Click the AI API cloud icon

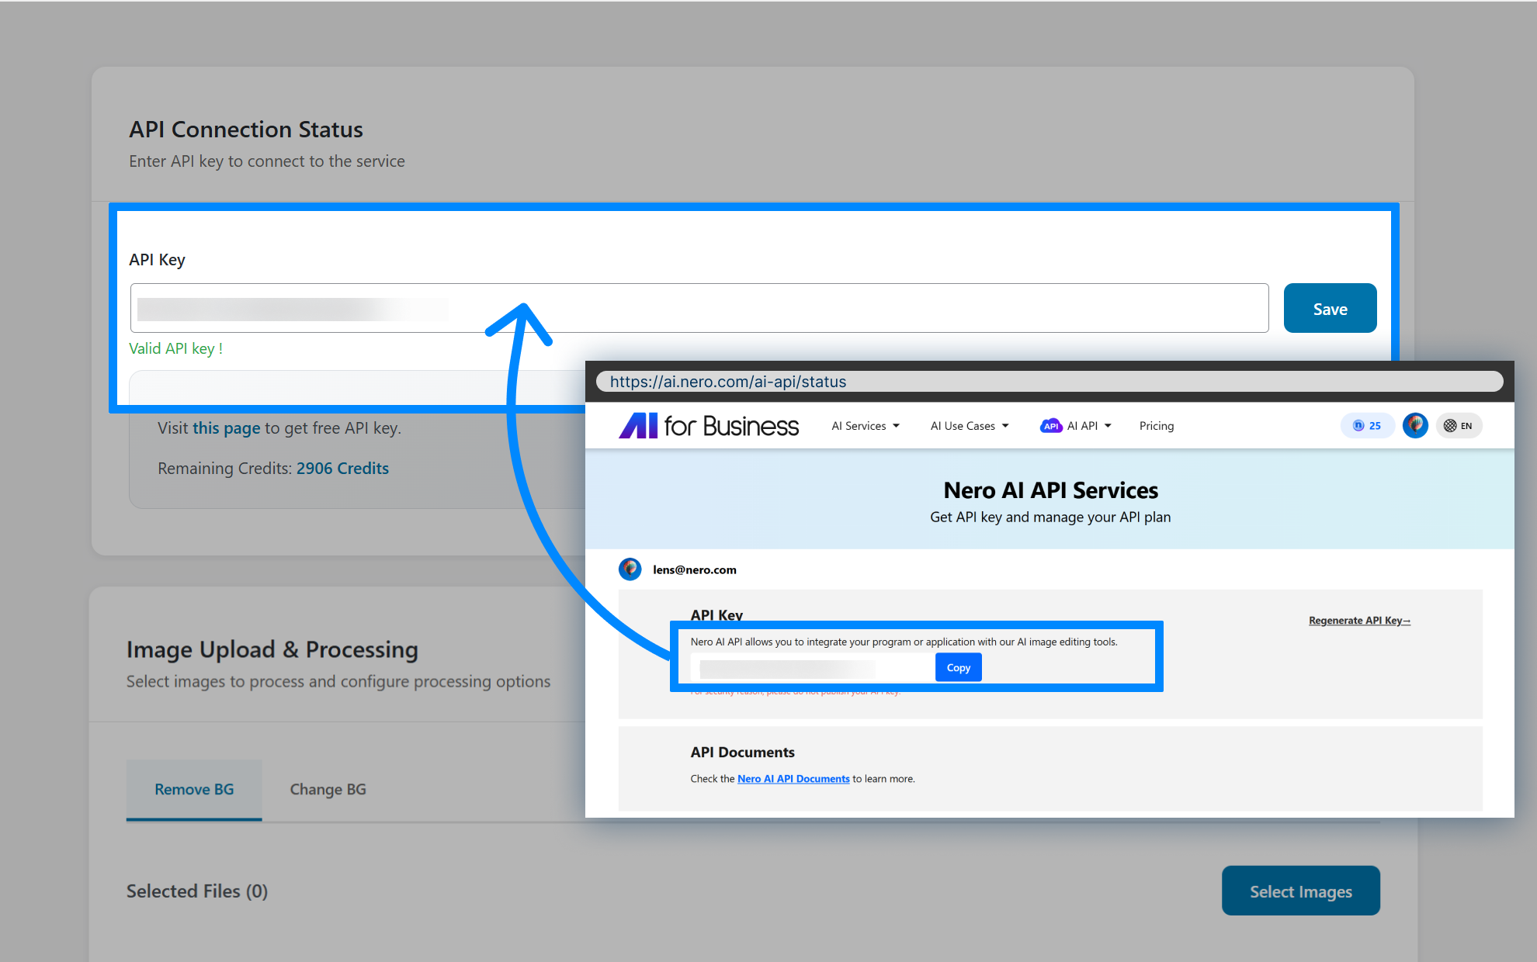click(x=1051, y=426)
